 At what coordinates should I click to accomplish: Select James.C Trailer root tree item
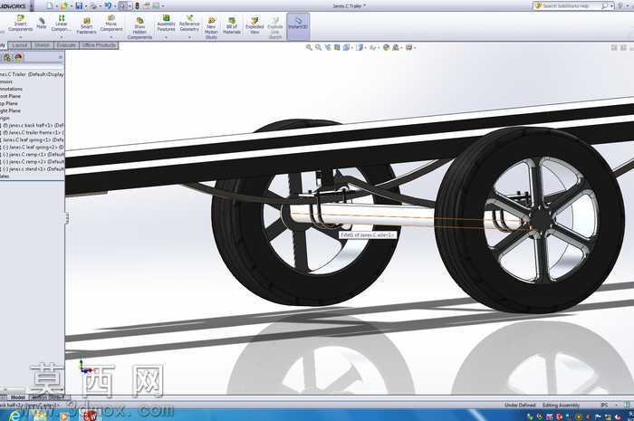click(x=32, y=74)
